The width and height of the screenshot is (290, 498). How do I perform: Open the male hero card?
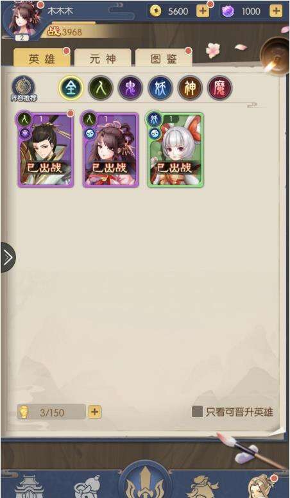click(x=46, y=150)
